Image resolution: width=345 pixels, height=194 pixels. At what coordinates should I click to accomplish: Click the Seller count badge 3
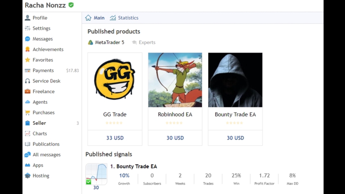pyautogui.click(x=78, y=123)
